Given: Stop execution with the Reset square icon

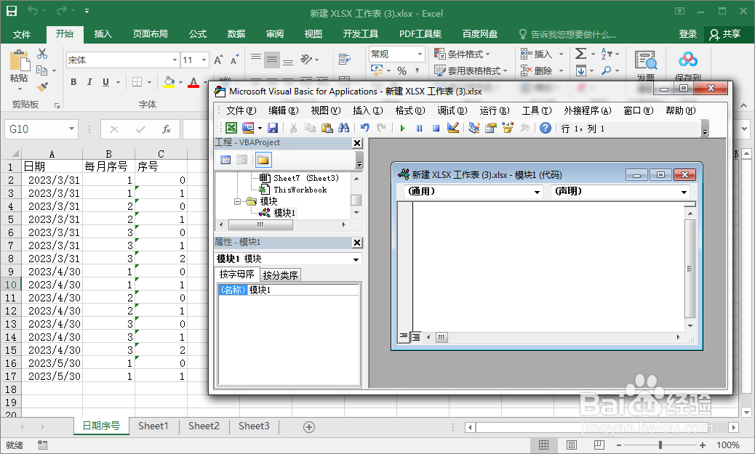Looking at the screenshot, I should (436, 129).
